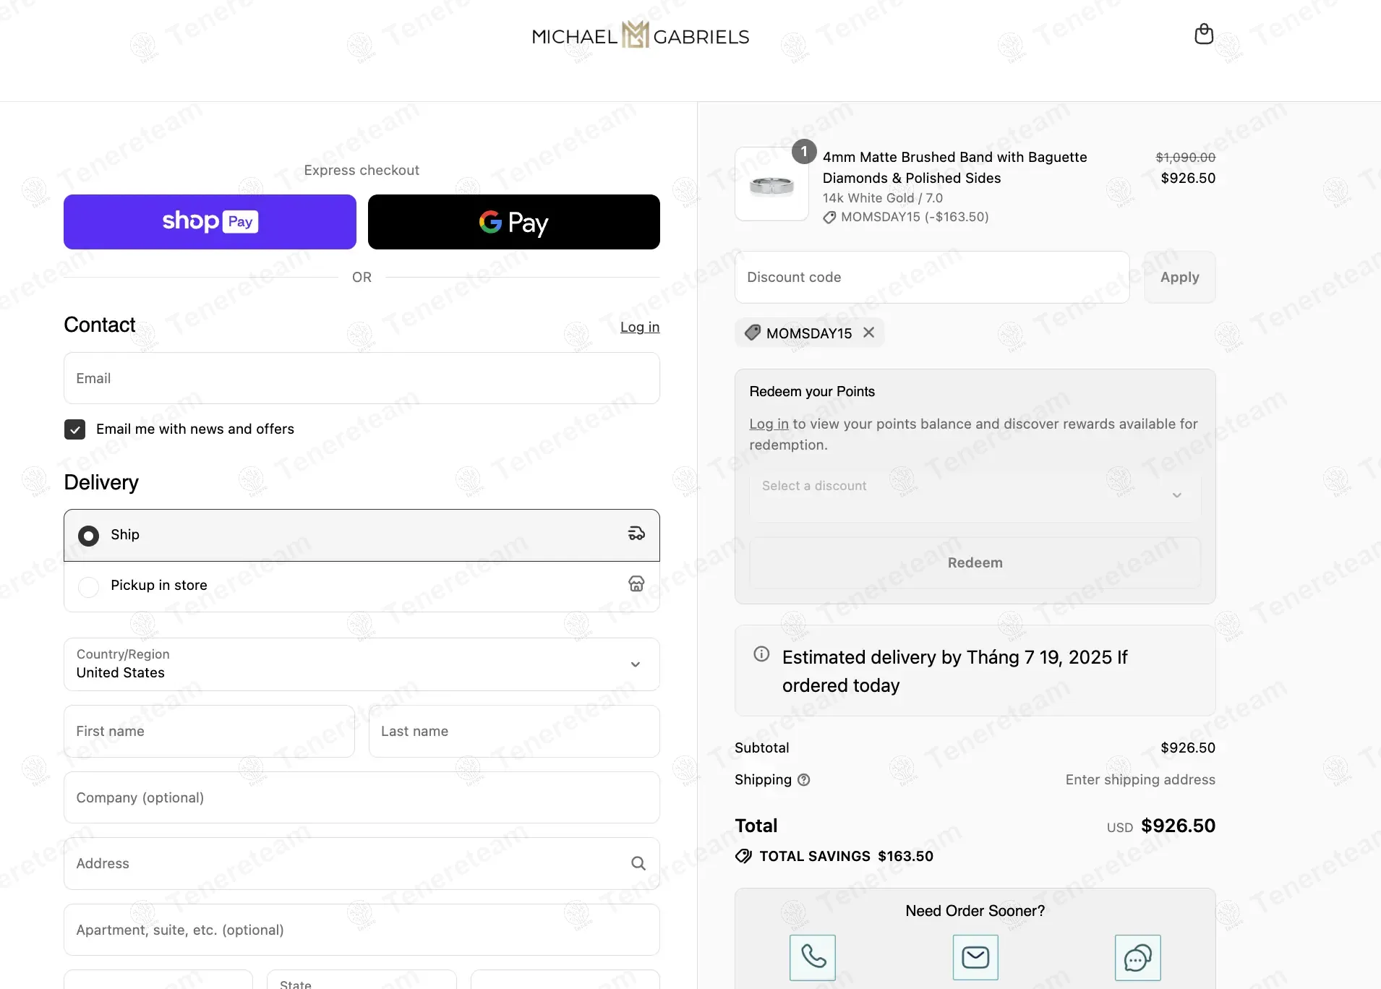Open the chat bubbles icon
Image resolution: width=1381 pixels, height=989 pixels.
pos(1138,957)
